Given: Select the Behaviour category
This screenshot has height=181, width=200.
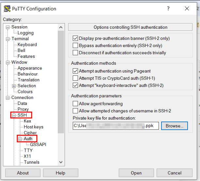Looking at the screenshot, I should 27,74.
